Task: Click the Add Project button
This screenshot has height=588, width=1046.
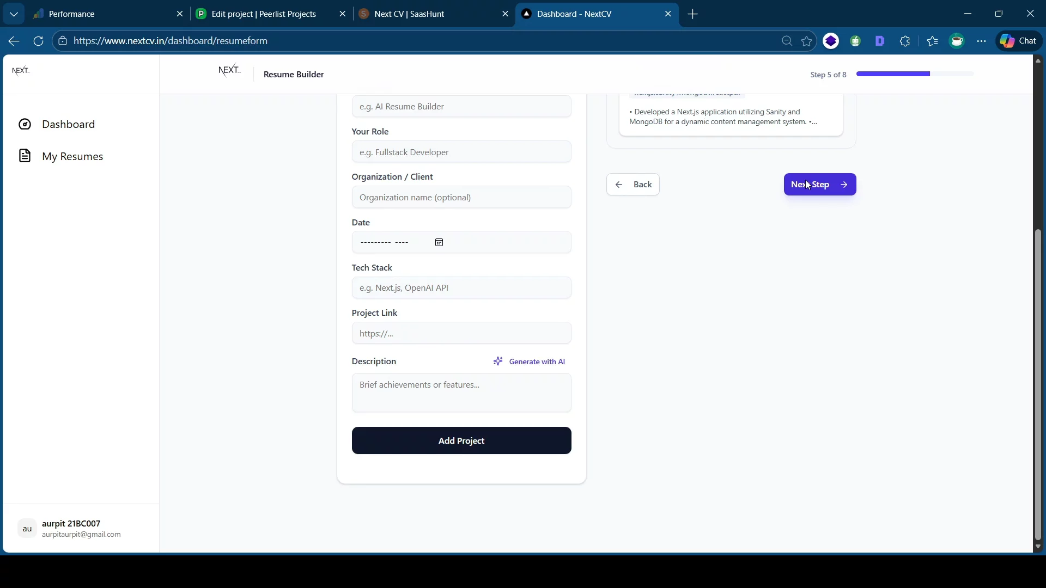Action: (461, 440)
